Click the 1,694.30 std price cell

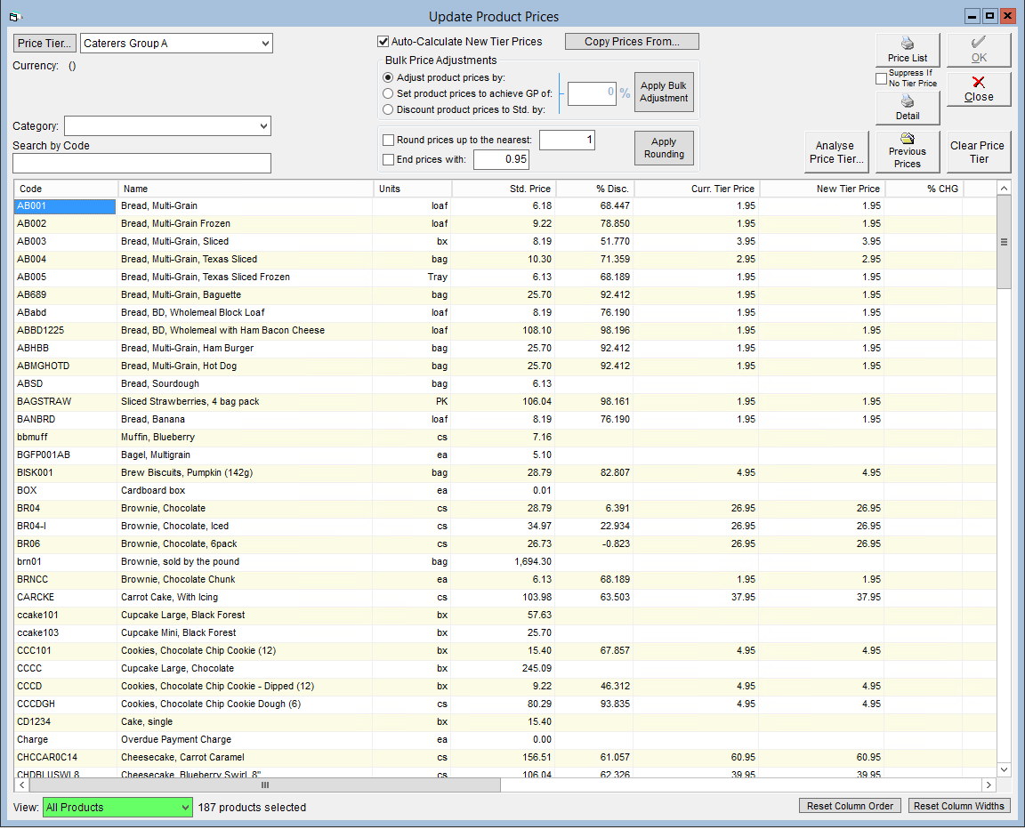(504, 562)
